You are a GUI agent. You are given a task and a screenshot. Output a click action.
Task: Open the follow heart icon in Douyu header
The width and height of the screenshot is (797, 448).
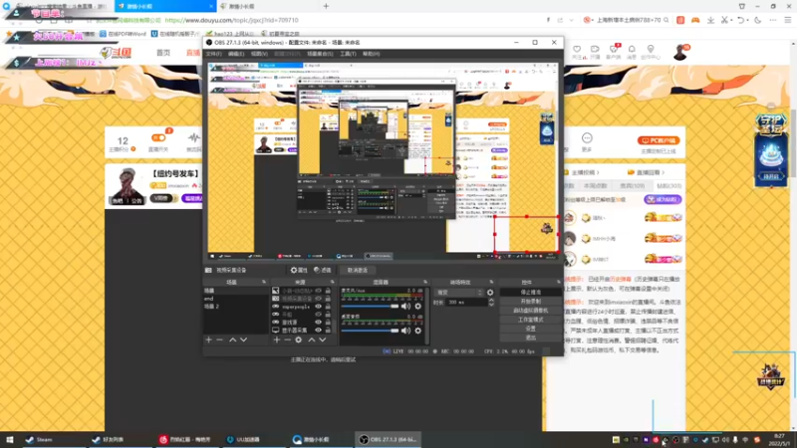577,49
